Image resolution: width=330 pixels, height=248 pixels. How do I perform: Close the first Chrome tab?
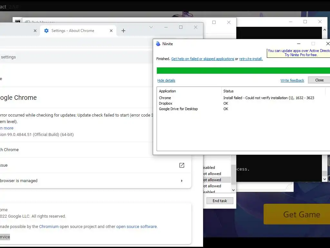(35, 31)
